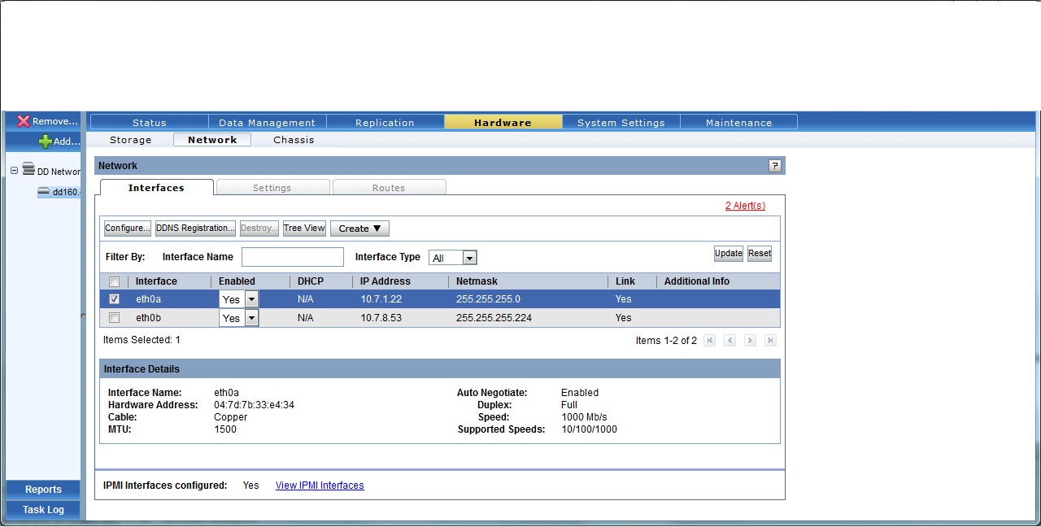Open the Task Log sidebar section
1041x527 pixels.
pos(43,510)
